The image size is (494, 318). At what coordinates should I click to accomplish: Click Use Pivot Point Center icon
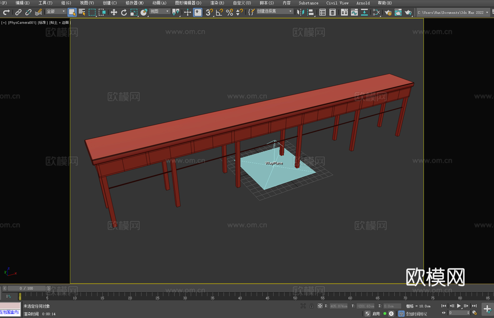click(176, 12)
